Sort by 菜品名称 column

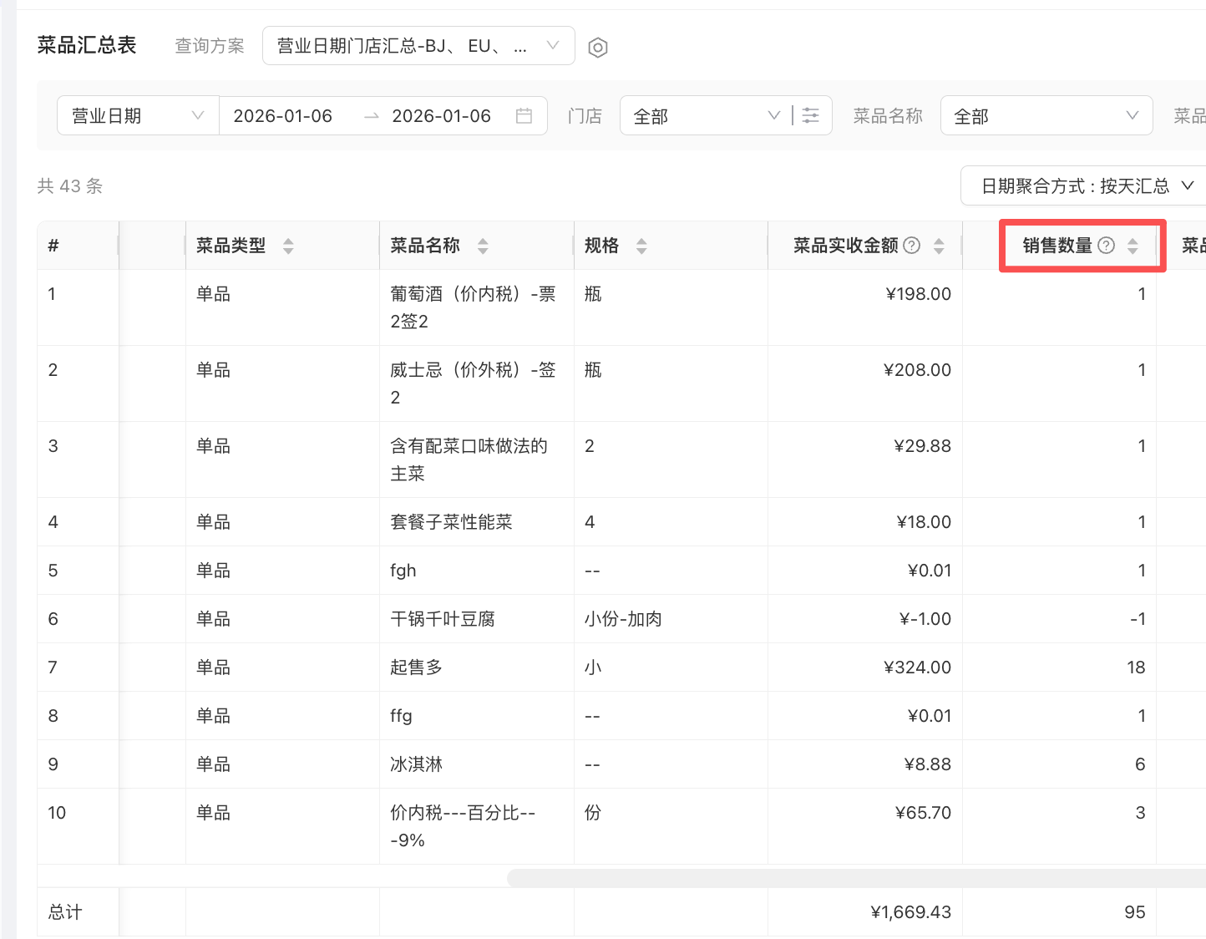coord(483,246)
